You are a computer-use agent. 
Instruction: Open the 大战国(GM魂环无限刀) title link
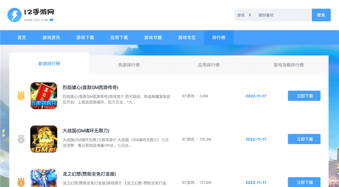(86, 131)
